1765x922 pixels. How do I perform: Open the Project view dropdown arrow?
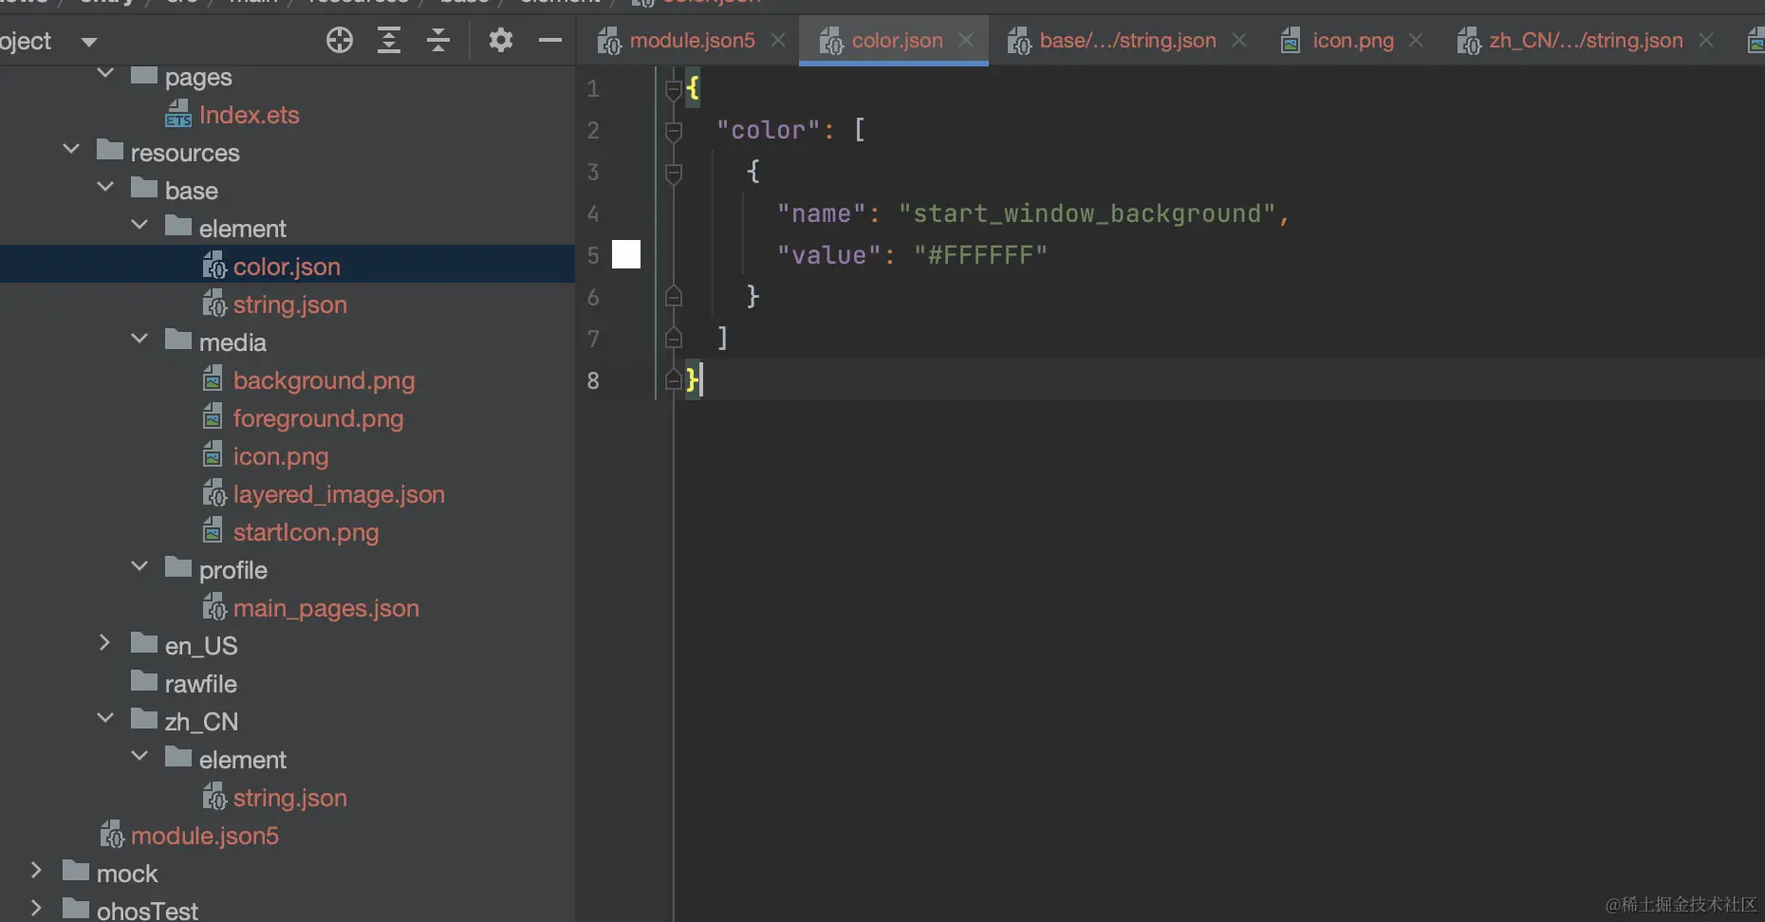(89, 42)
